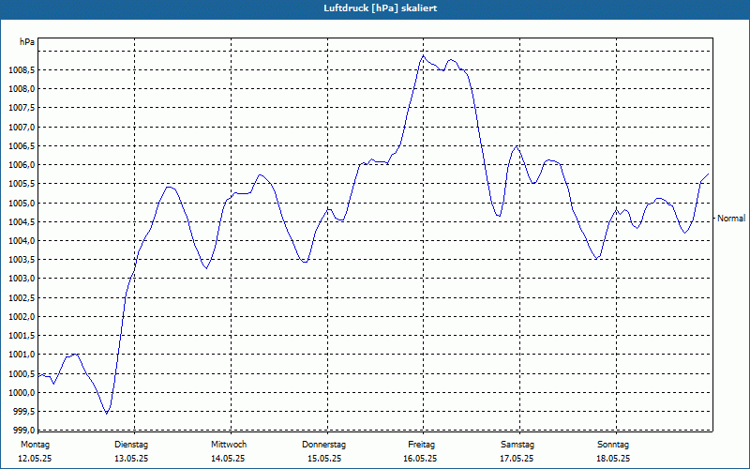Click the 'Normal' marker label on the right
Image resolution: width=750 pixels, height=469 pixels.
tap(731, 219)
